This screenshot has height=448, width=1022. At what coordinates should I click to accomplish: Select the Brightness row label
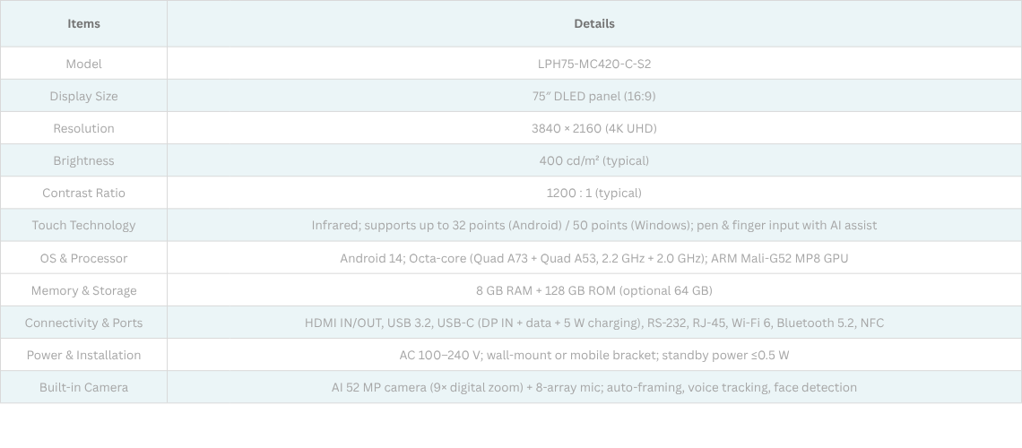(83, 160)
